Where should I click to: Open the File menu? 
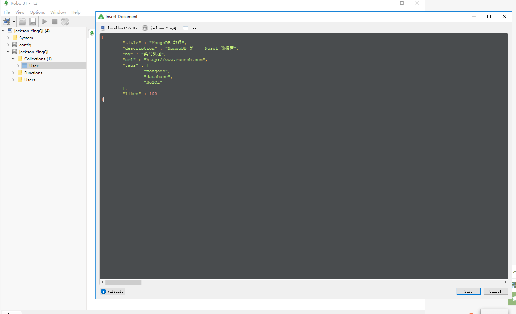(x=7, y=12)
